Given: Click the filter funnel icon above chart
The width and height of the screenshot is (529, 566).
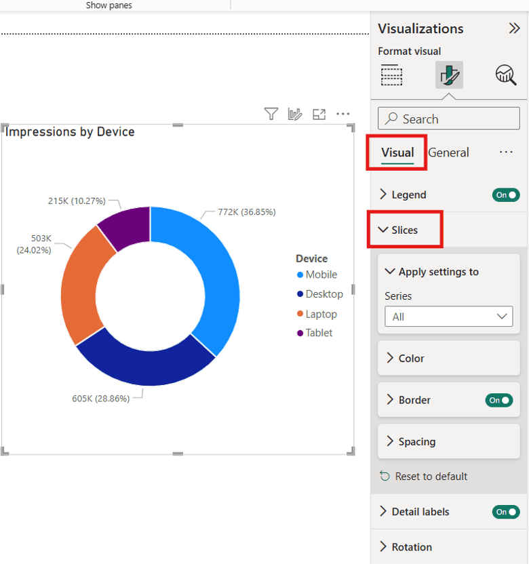Looking at the screenshot, I should tap(271, 114).
